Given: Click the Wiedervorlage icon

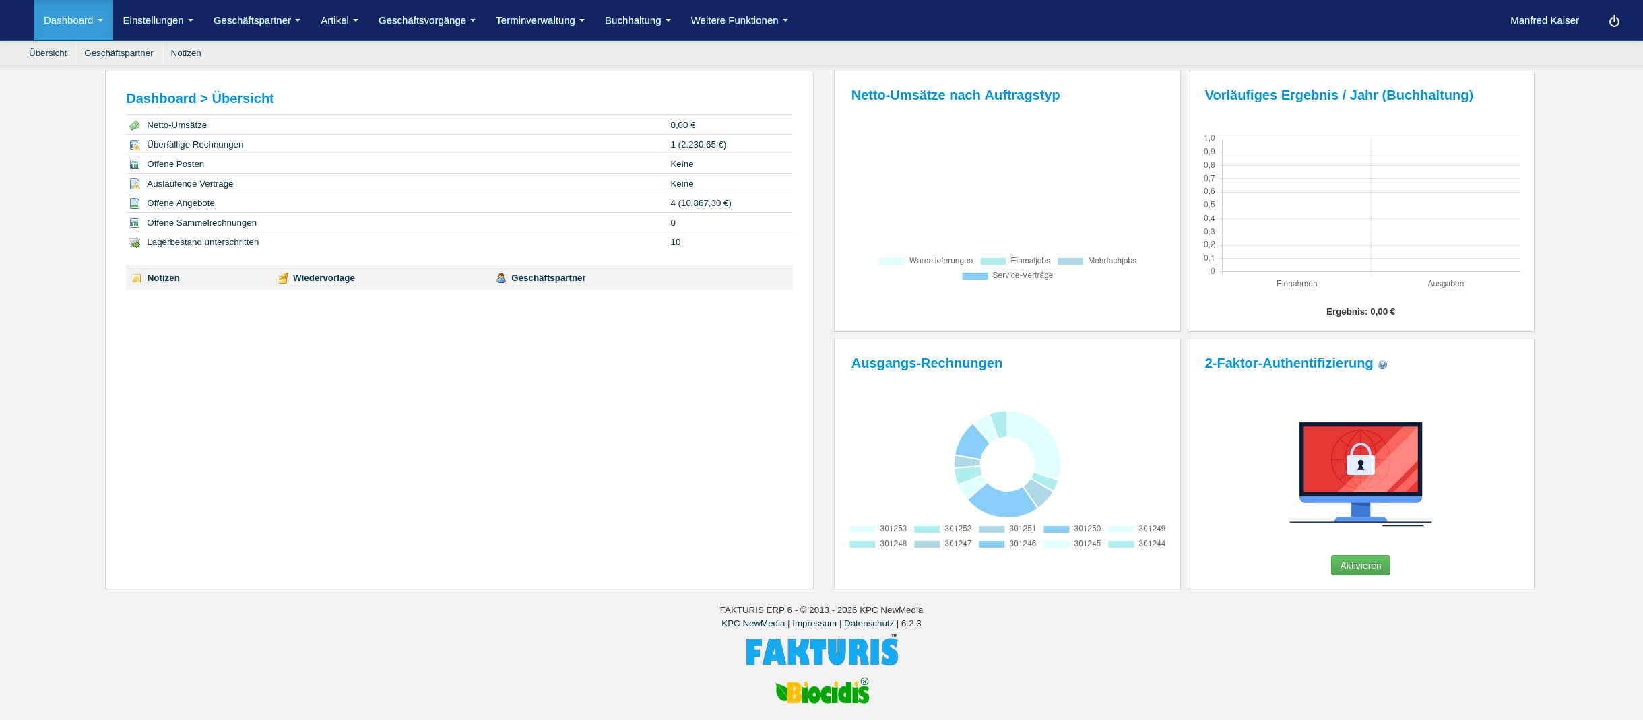Looking at the screenshot, I should (x=283, y=278).
